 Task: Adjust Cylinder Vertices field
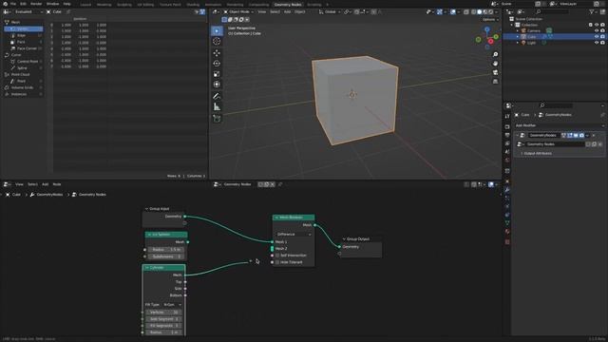tap(164, 313)
